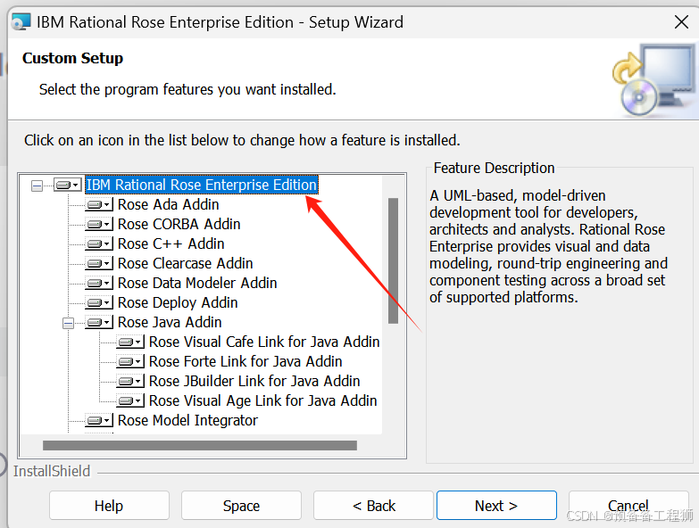Select Rose Deploy Addin row

pyautogui.click(x=178, y=302)
